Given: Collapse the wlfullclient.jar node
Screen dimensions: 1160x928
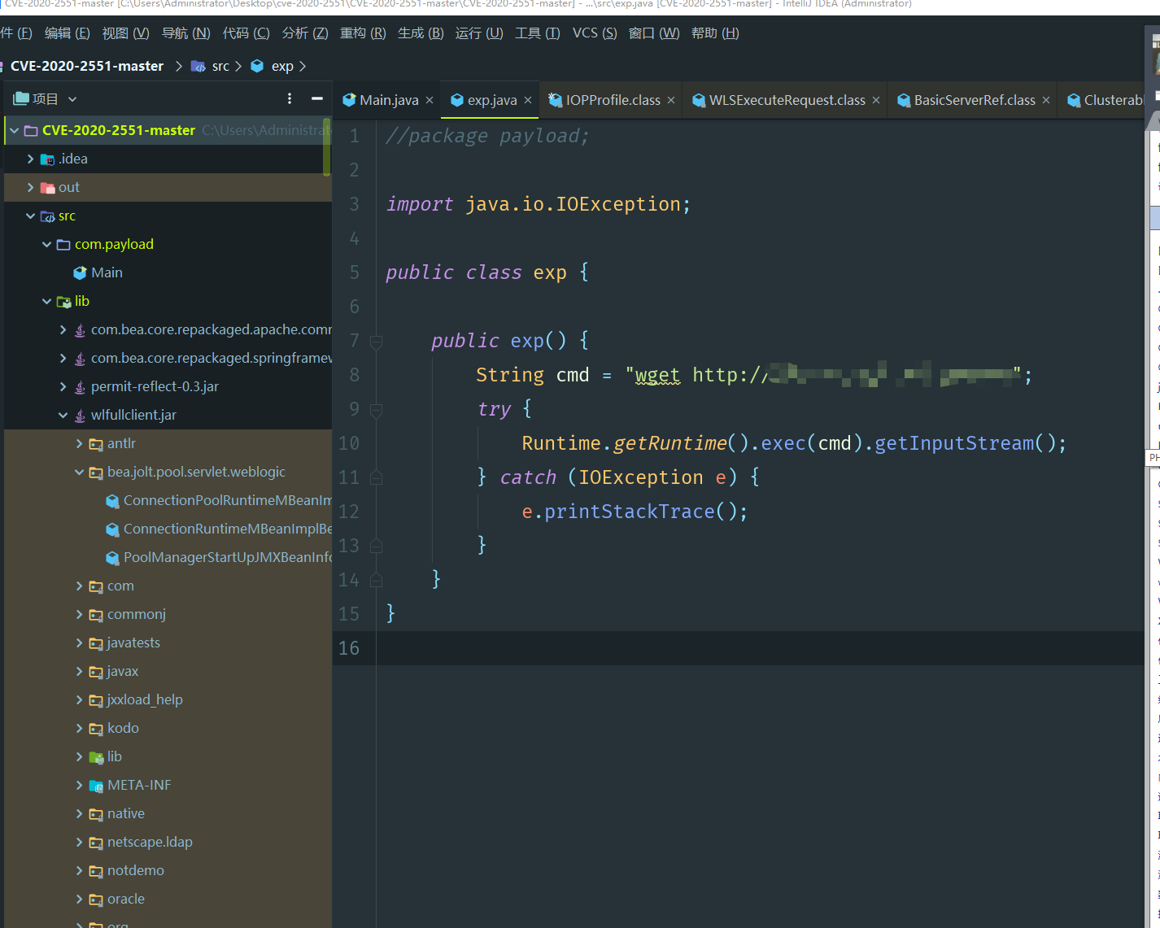Looking at the screenshot, I should (63, 415).
